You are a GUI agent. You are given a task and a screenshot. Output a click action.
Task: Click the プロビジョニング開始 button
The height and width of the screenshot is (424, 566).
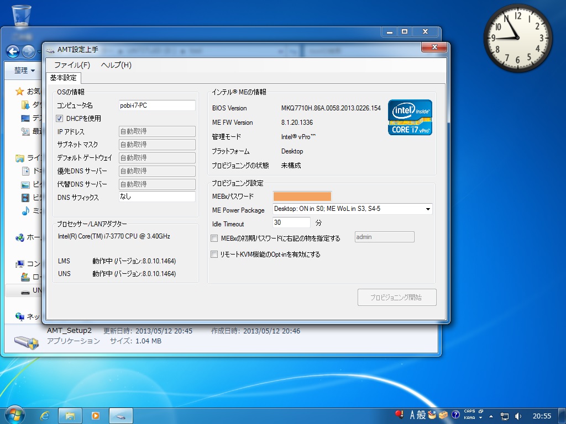(x=396, y=297)
